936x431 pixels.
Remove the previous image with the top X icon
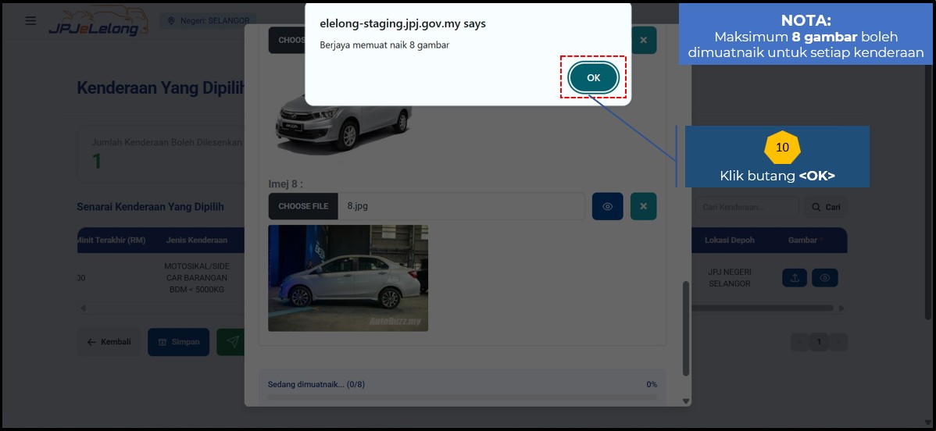coord(643,40)
